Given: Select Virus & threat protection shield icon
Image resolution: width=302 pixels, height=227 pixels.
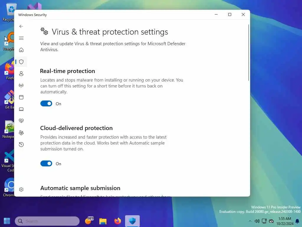Looking at the screenshot, I should click(x=21, y=62).
